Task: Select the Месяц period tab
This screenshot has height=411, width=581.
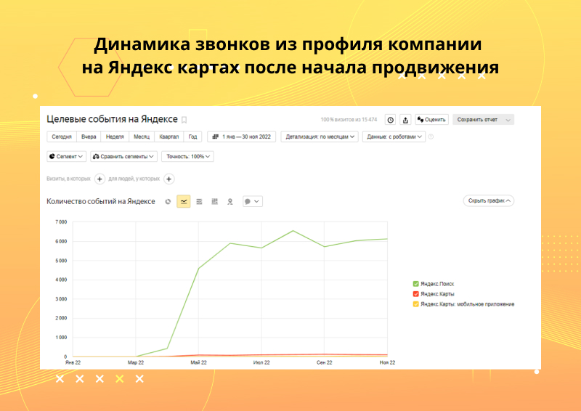Action: point(142,137)
